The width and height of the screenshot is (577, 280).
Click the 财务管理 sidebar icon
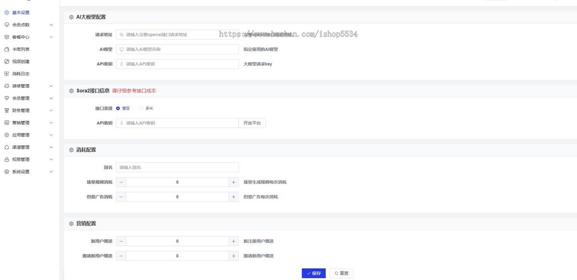tap(7, 110)
